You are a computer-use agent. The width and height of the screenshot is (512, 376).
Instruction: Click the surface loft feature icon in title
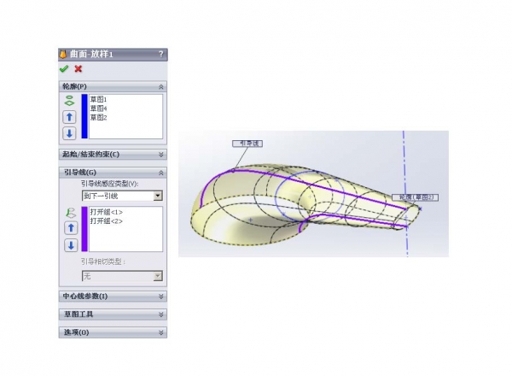tap(63, 55)
